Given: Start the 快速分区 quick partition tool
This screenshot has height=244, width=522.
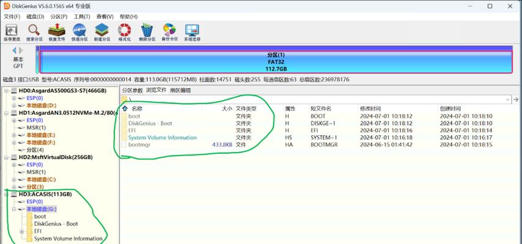Looking at the screenshot, I should 79,32.
